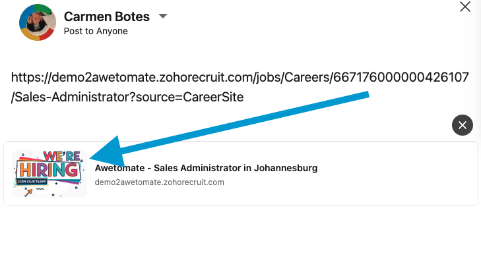
Task: Click the orange arrow graphic in hiring thumbnail
Action: coord(28,193)
